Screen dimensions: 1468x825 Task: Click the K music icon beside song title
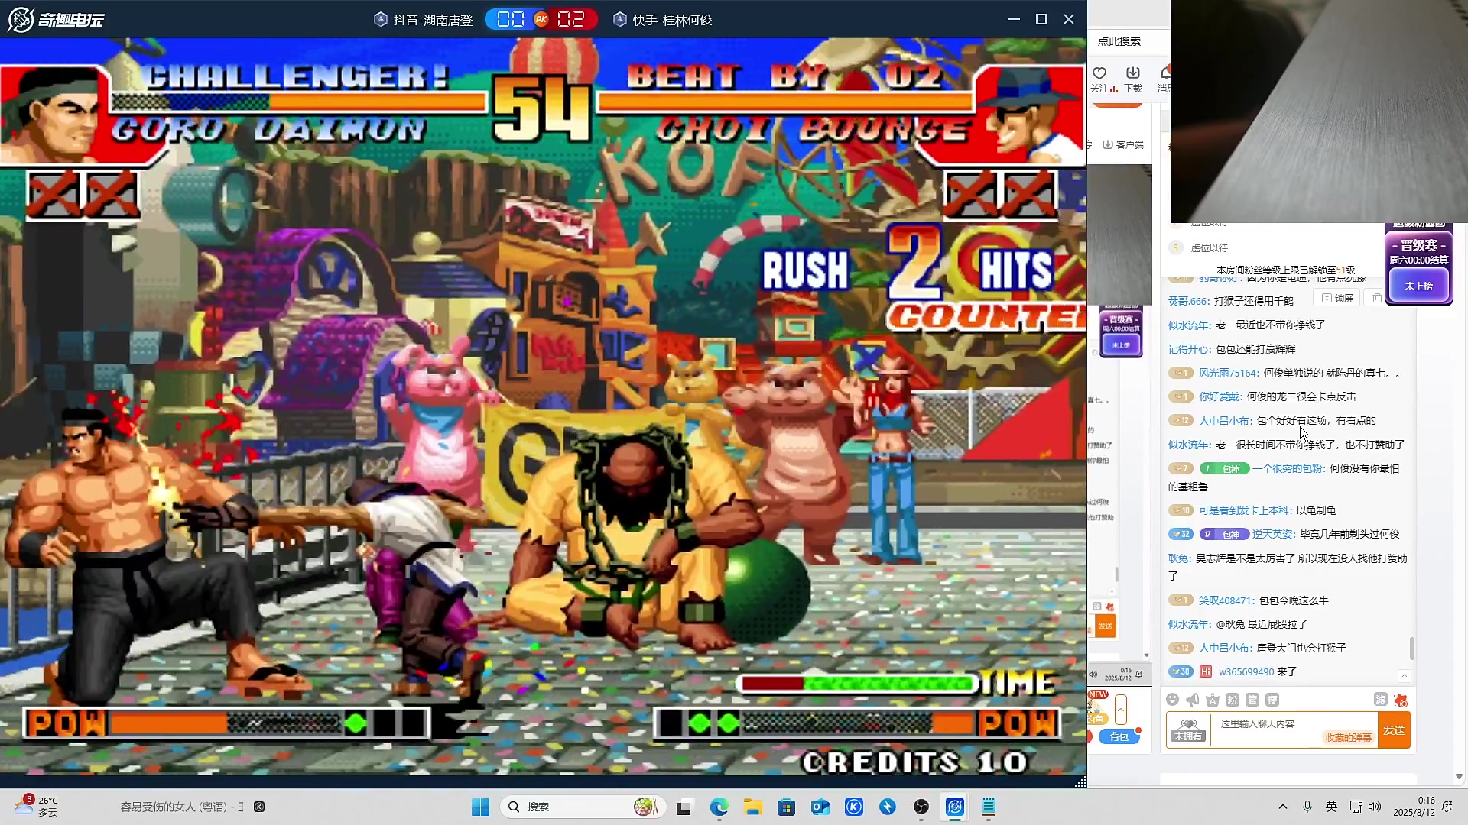259,807
